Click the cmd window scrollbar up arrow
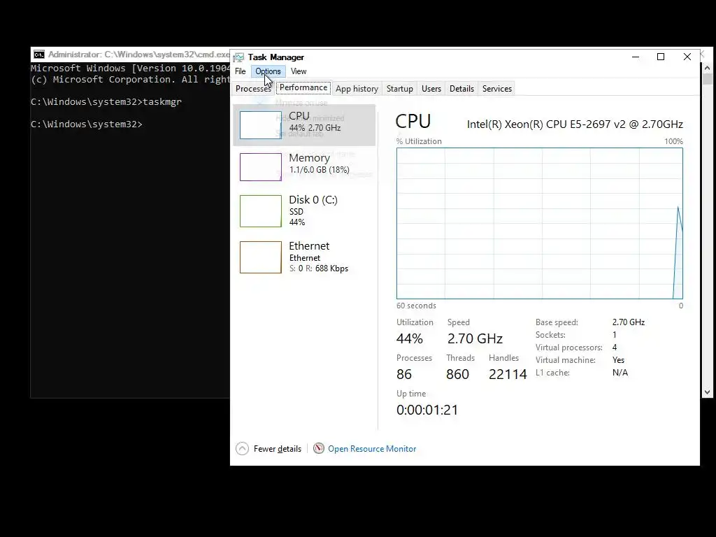The image size is (716, 537). pyautogui.click(x=708, y=68)
